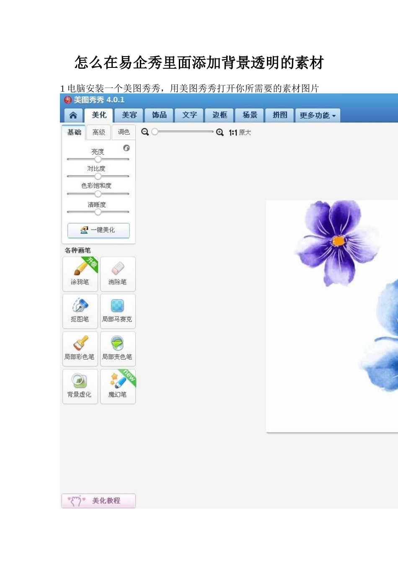This screenshot has width=398, height=563.
Task: Click the 1:1 原大 zoom button
Action: point(240,133)
